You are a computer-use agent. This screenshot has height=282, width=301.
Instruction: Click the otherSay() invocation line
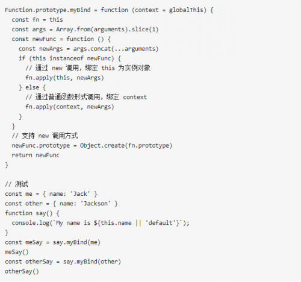pyautogui.click(x=22, y=271)
